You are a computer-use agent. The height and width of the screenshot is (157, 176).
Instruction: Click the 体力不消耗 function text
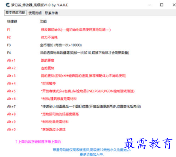(49, 37)
